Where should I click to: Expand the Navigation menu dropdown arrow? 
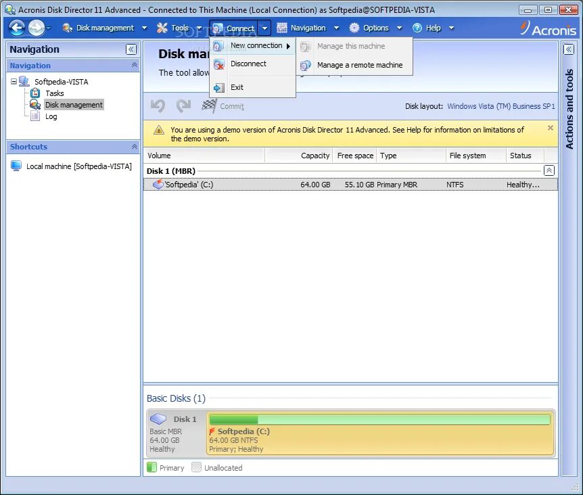336,28
